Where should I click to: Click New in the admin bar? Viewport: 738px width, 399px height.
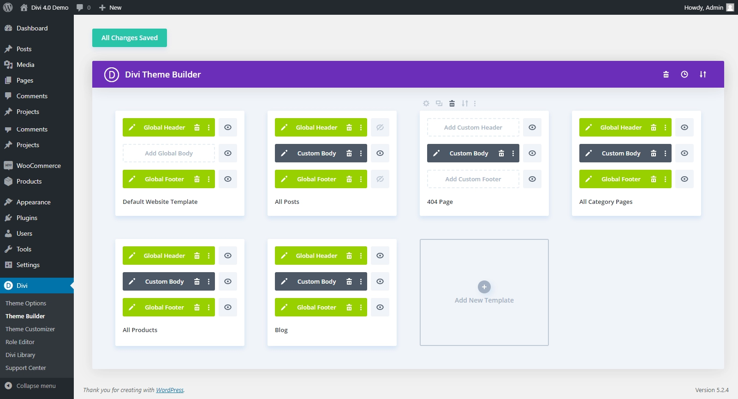[110, 7]
